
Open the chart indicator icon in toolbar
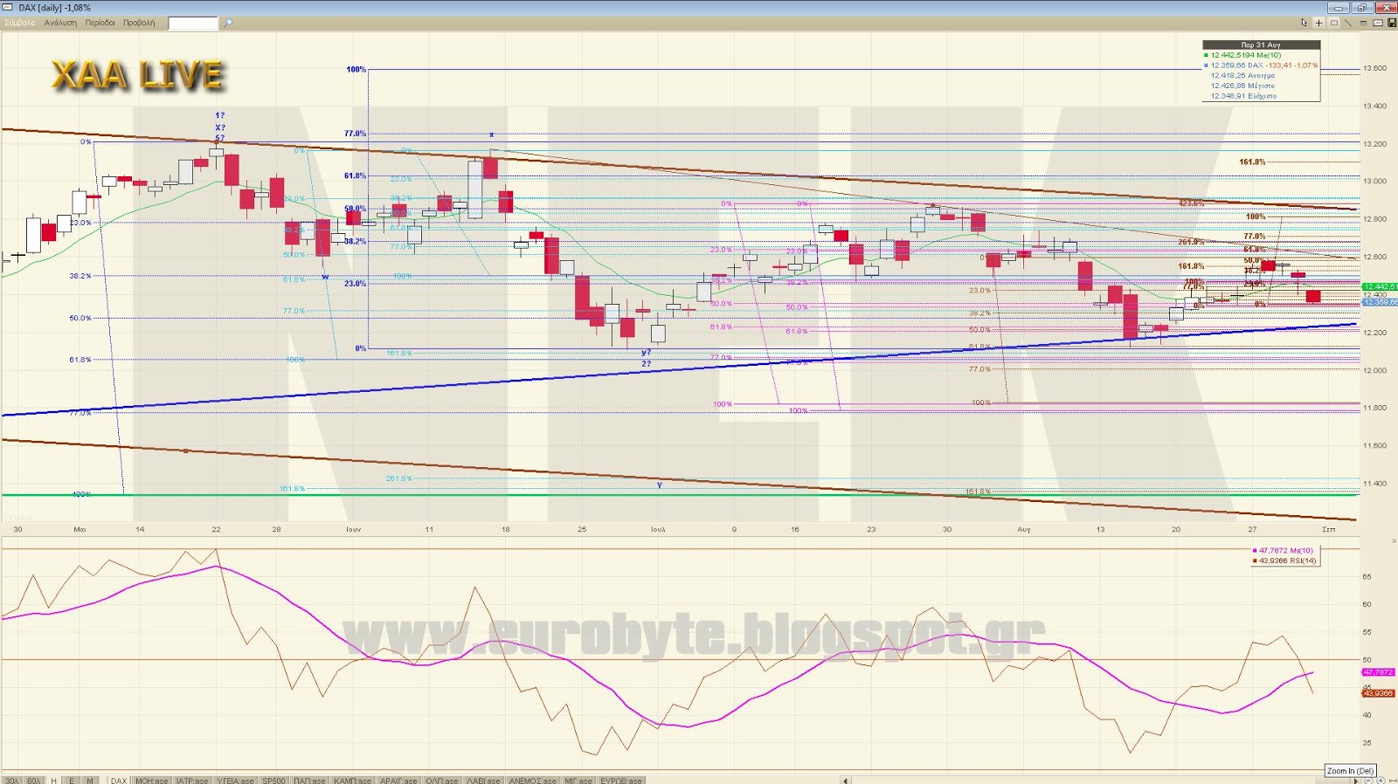(x=1378, y=23)
